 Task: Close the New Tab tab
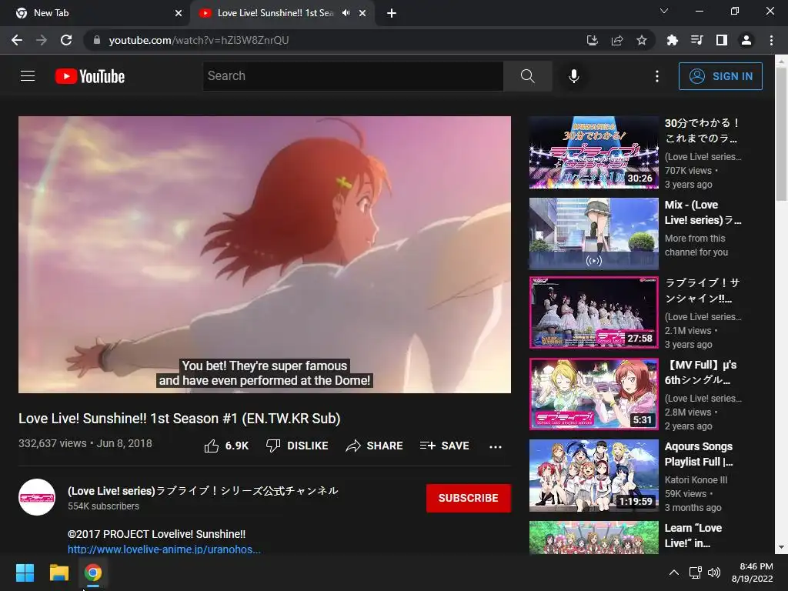pos(179,13)
